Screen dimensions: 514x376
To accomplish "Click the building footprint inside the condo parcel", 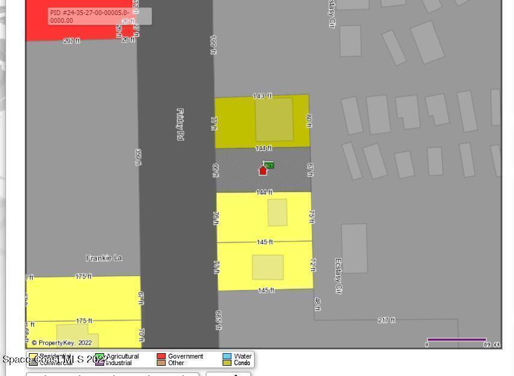I will click(x=274, y=119).
